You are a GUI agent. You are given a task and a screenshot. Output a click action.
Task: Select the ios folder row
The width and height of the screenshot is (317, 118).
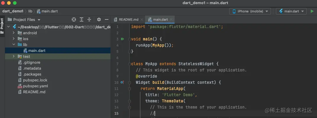[x=58, y=39]
